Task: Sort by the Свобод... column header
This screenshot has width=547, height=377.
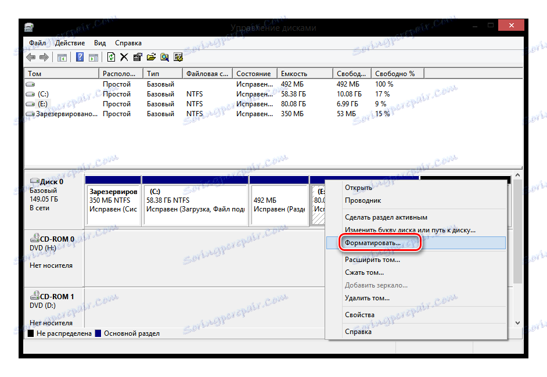Action: (352, 74)
